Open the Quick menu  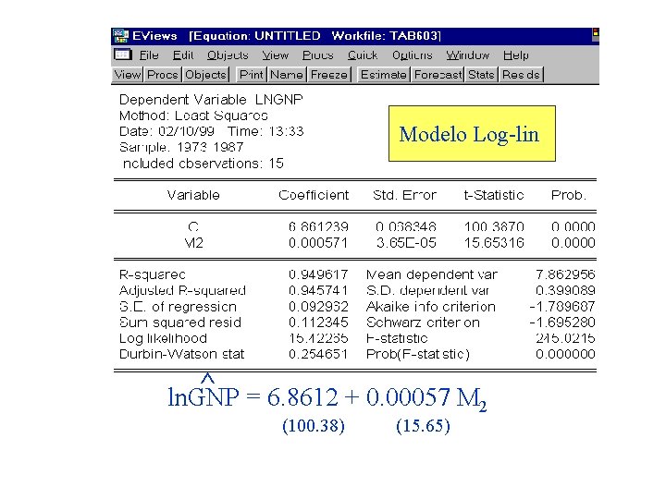363,55
